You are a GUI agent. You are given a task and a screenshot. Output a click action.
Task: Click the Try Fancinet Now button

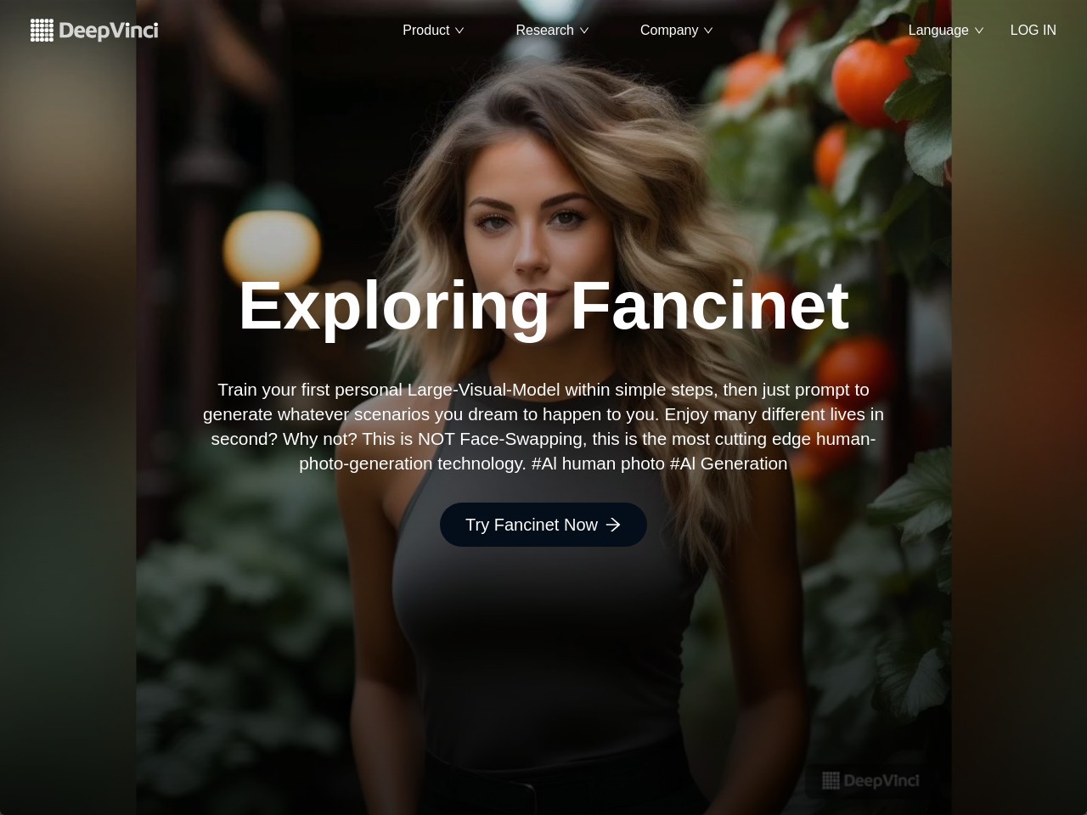[543, 525]
